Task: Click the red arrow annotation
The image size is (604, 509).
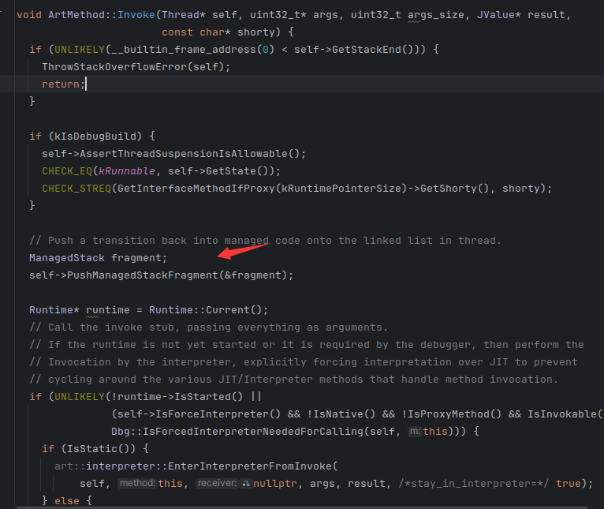Action: click(x=243, y=252)
